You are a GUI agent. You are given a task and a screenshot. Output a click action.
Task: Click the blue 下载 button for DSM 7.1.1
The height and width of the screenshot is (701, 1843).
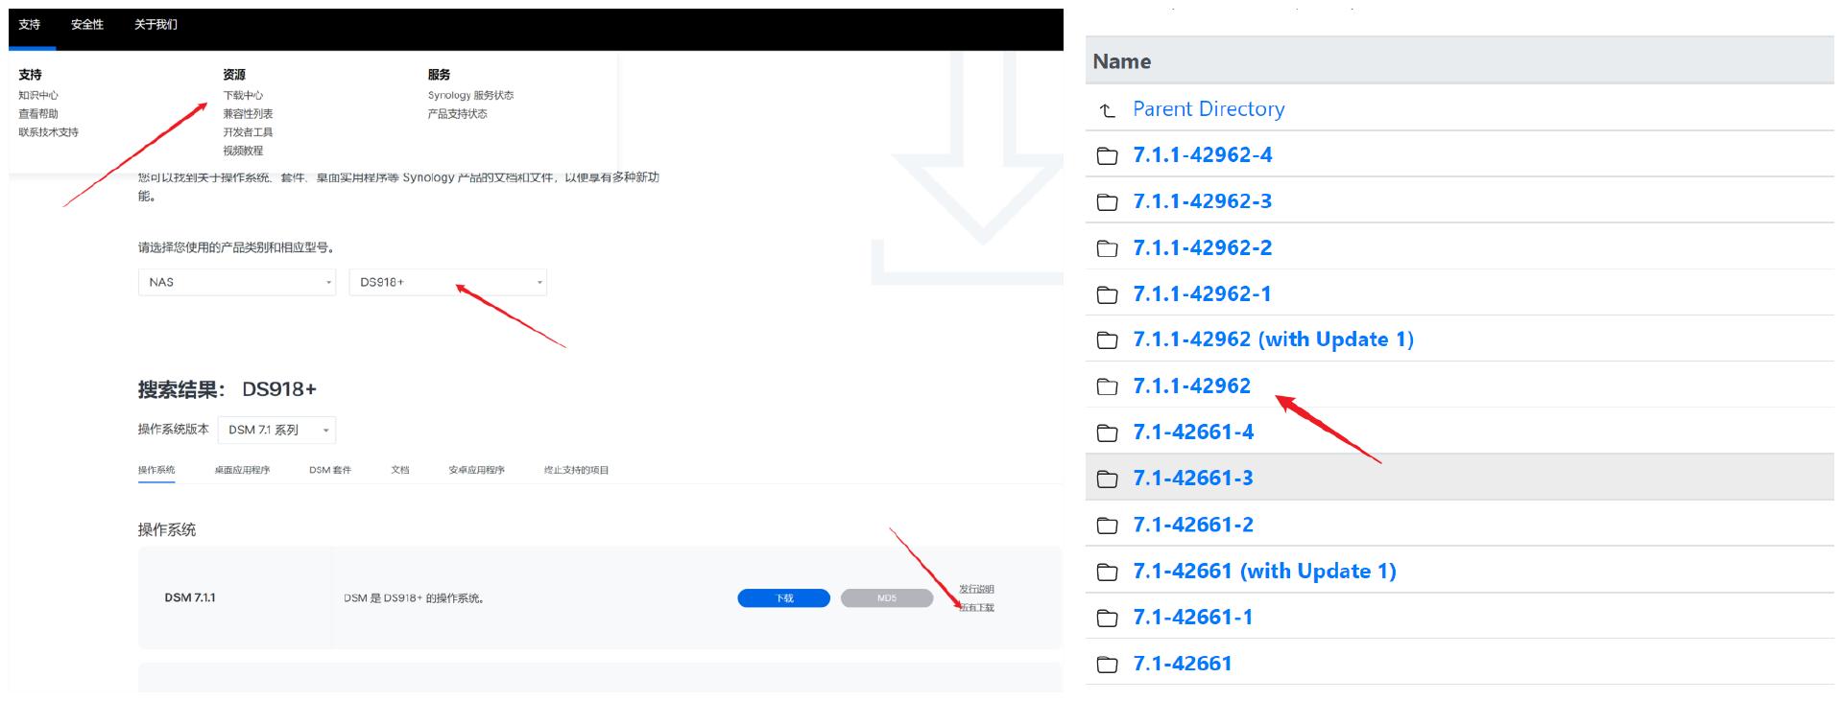click(784, 598)
